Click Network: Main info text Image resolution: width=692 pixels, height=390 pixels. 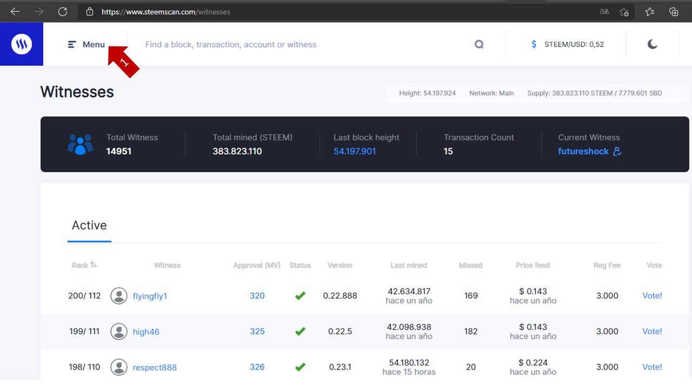point(491,93)
